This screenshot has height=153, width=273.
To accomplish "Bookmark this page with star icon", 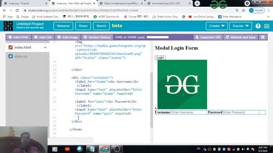I will 243,10.
